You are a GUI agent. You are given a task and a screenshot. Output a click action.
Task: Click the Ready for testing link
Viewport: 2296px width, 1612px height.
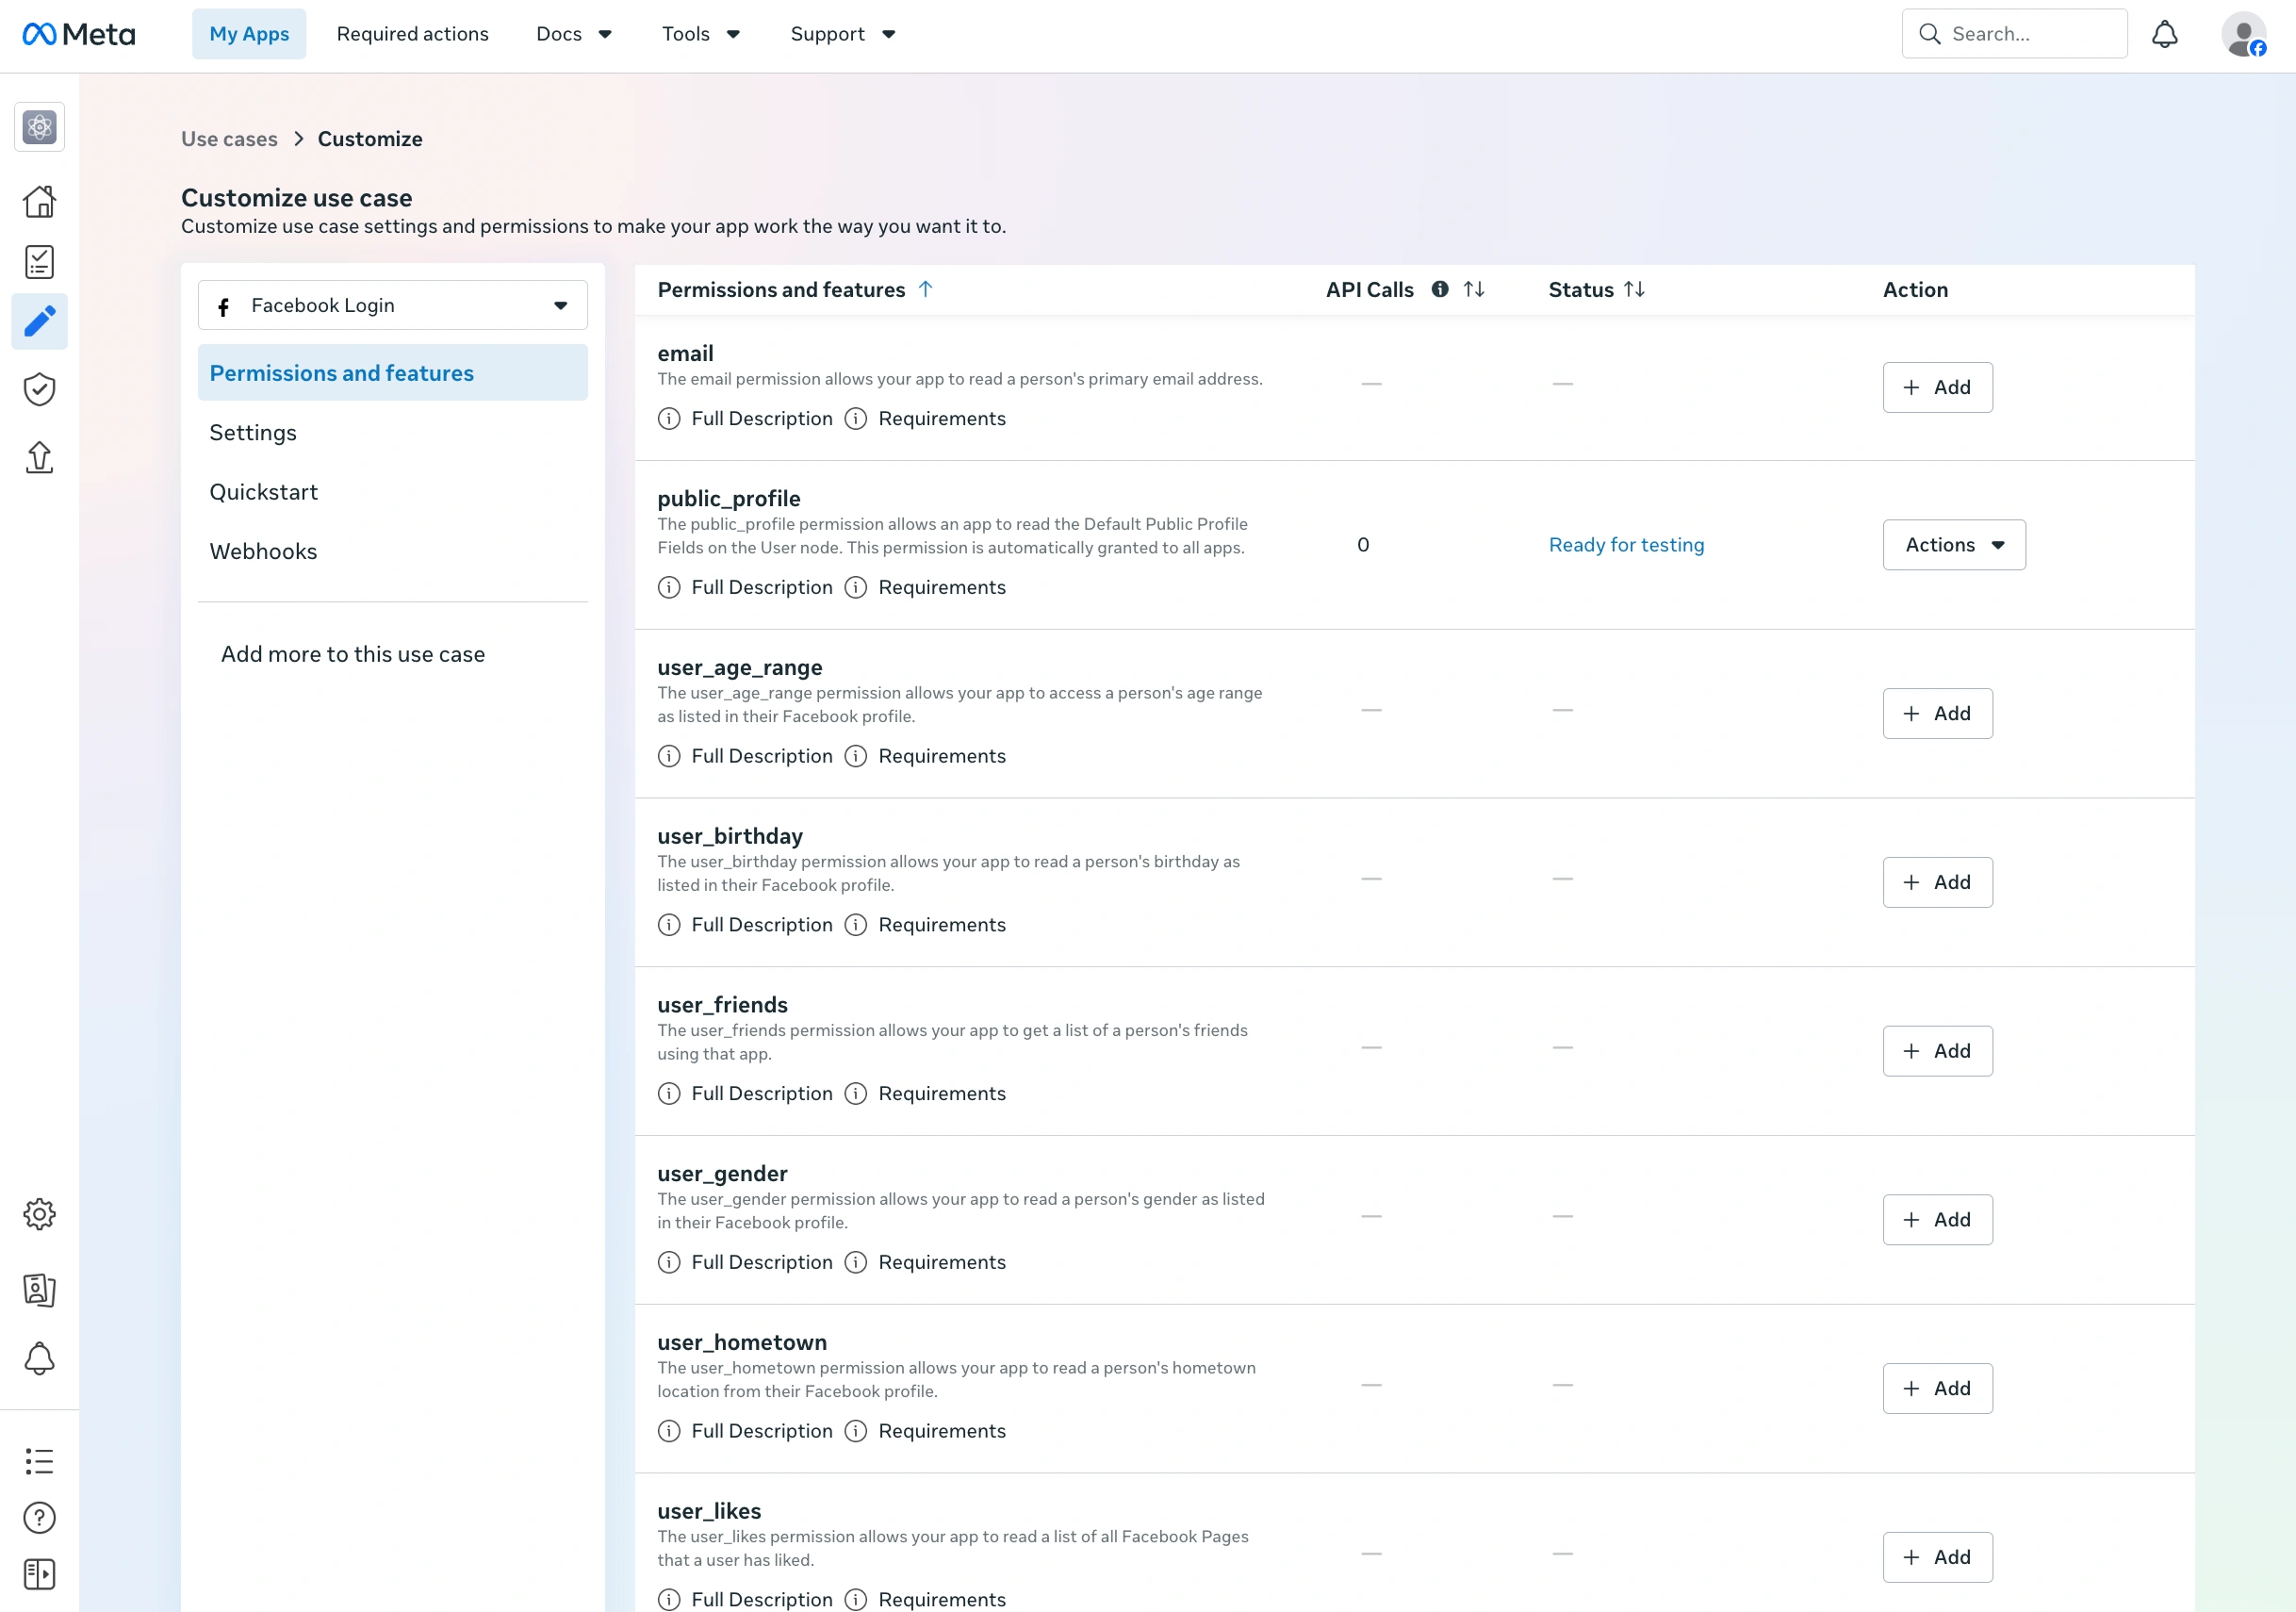(x=1626, y=545)
